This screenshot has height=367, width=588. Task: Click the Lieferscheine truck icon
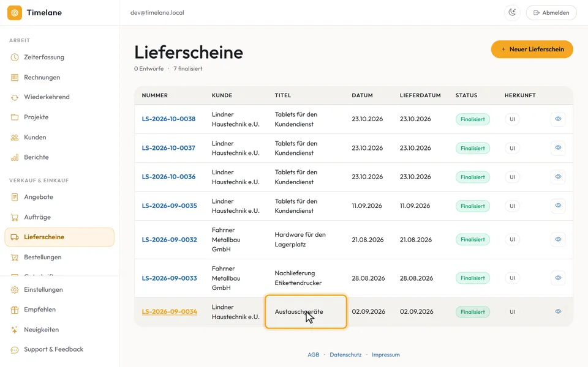coord(15,237)
